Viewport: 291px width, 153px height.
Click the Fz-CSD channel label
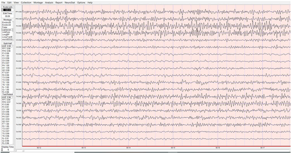(x=19, y=125)
